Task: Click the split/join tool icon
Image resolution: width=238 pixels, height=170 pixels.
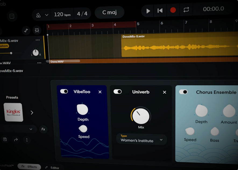Action: [26, 30]
